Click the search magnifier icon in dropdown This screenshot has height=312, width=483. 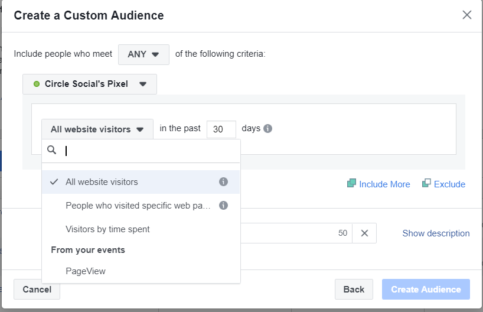[x=52, y=151]
